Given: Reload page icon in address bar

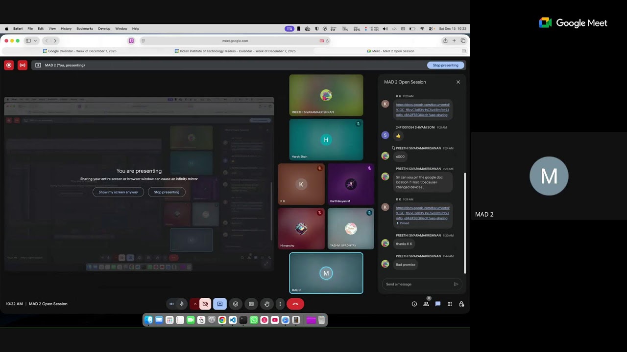Looking at the screenshot, I should (327, 41).
